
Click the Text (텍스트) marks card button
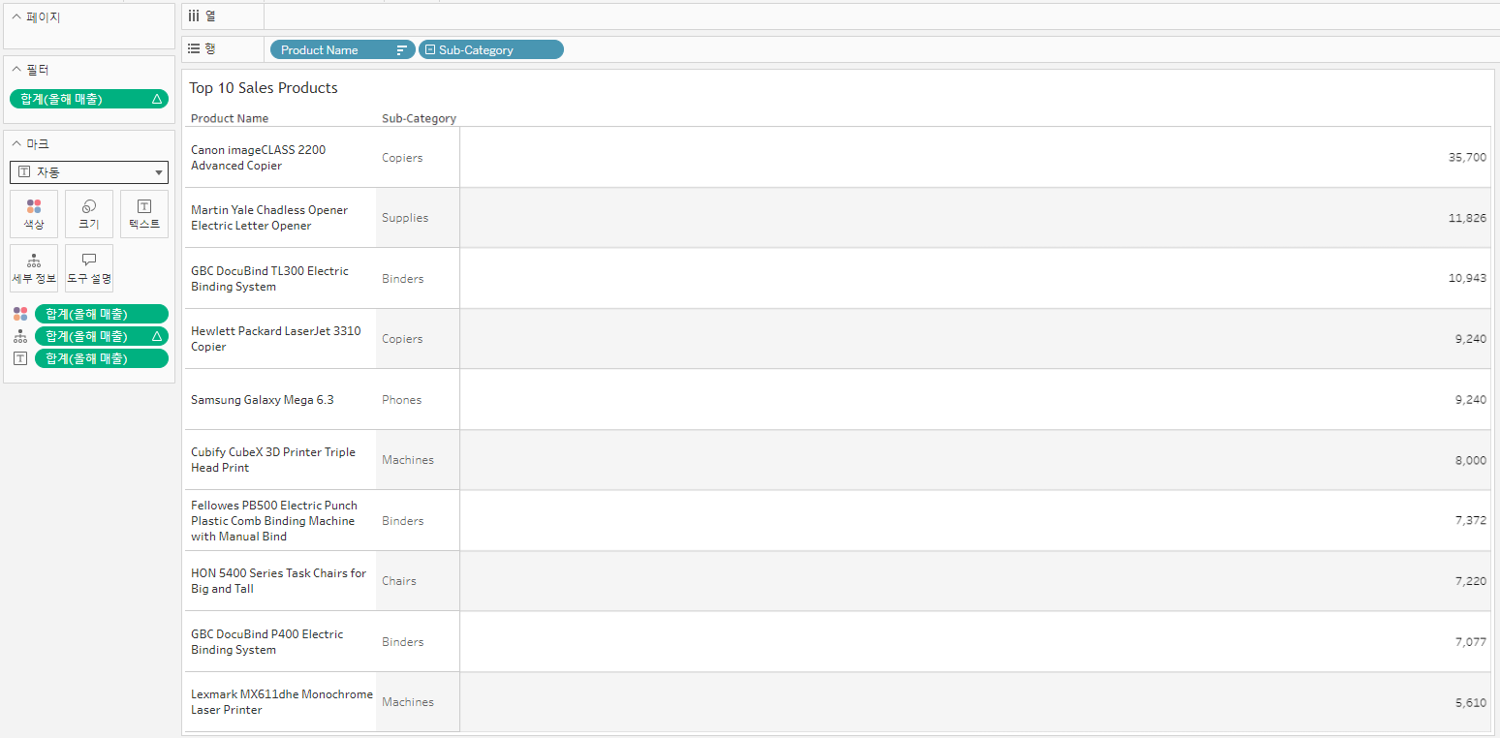(x=144, y=214)
